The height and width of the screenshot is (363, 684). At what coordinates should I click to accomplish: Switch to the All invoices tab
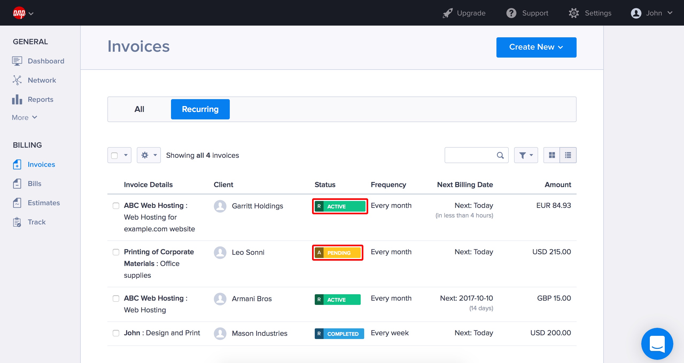point(139,109)
